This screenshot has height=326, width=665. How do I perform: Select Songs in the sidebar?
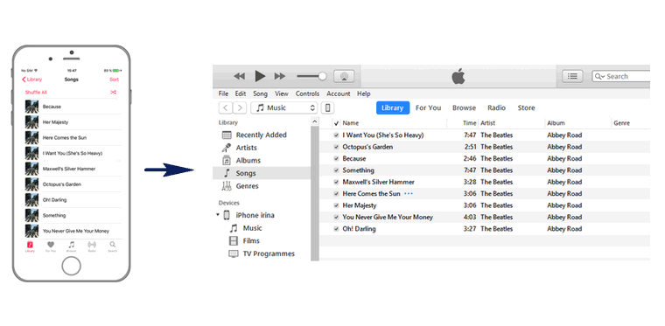[262, 173]
